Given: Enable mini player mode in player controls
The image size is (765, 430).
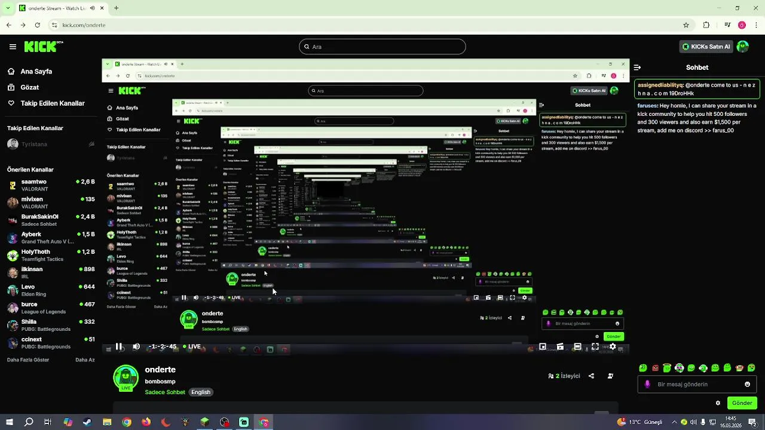Looking at the screenshot, I should [x=543, y=346].
